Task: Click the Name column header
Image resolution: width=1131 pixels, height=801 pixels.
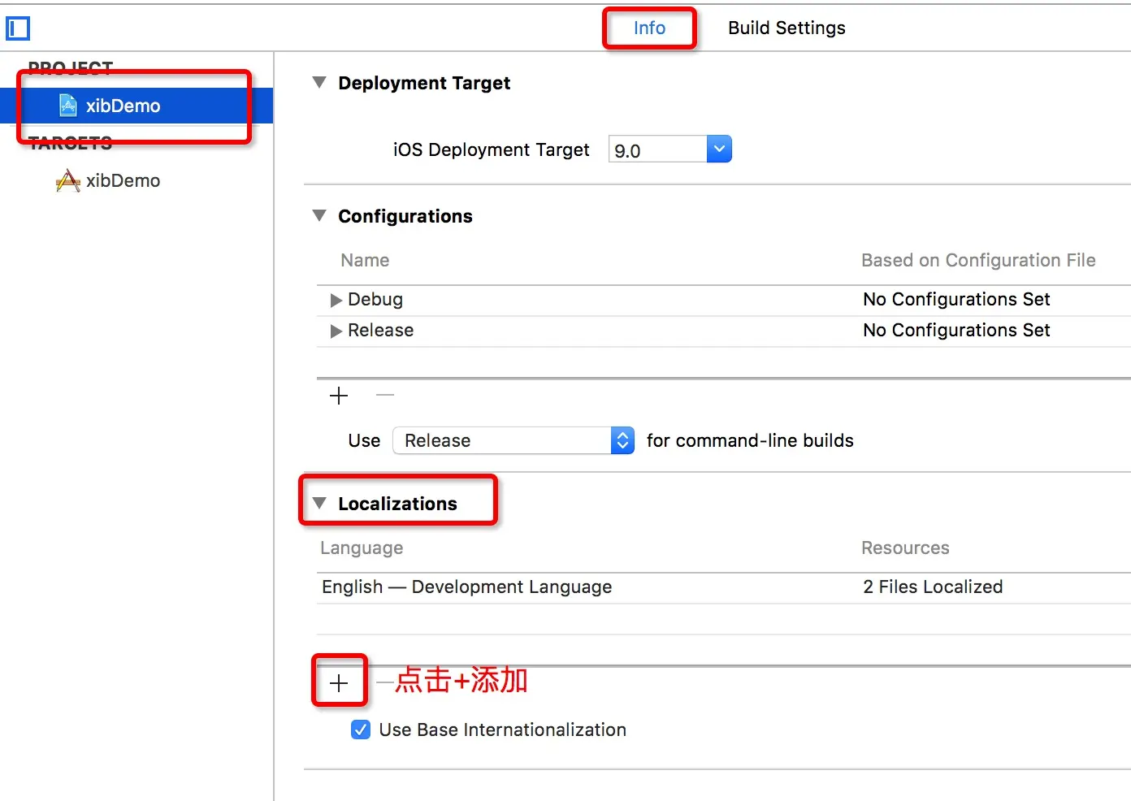Action: (x=365, y=260)
